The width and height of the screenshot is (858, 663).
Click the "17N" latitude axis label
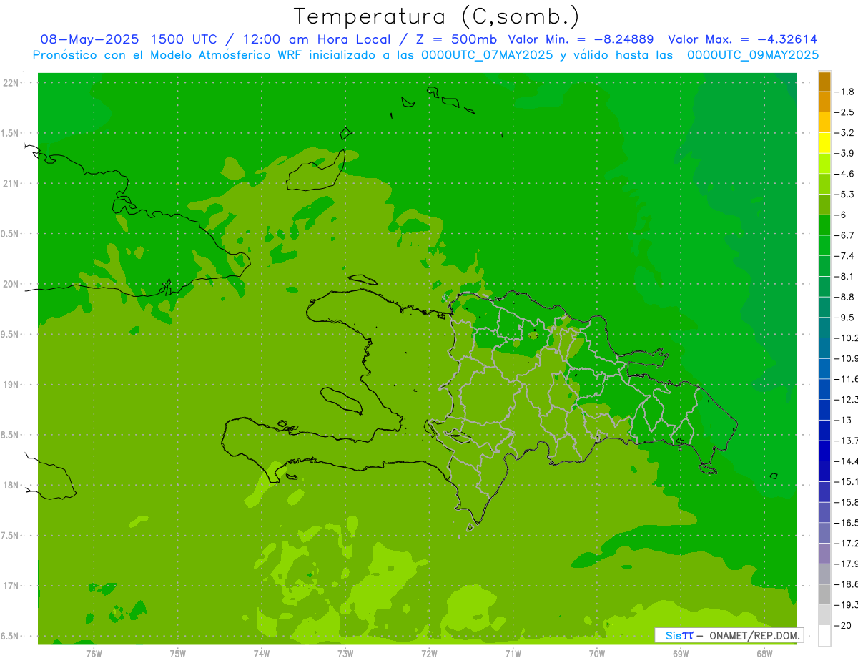11,586
